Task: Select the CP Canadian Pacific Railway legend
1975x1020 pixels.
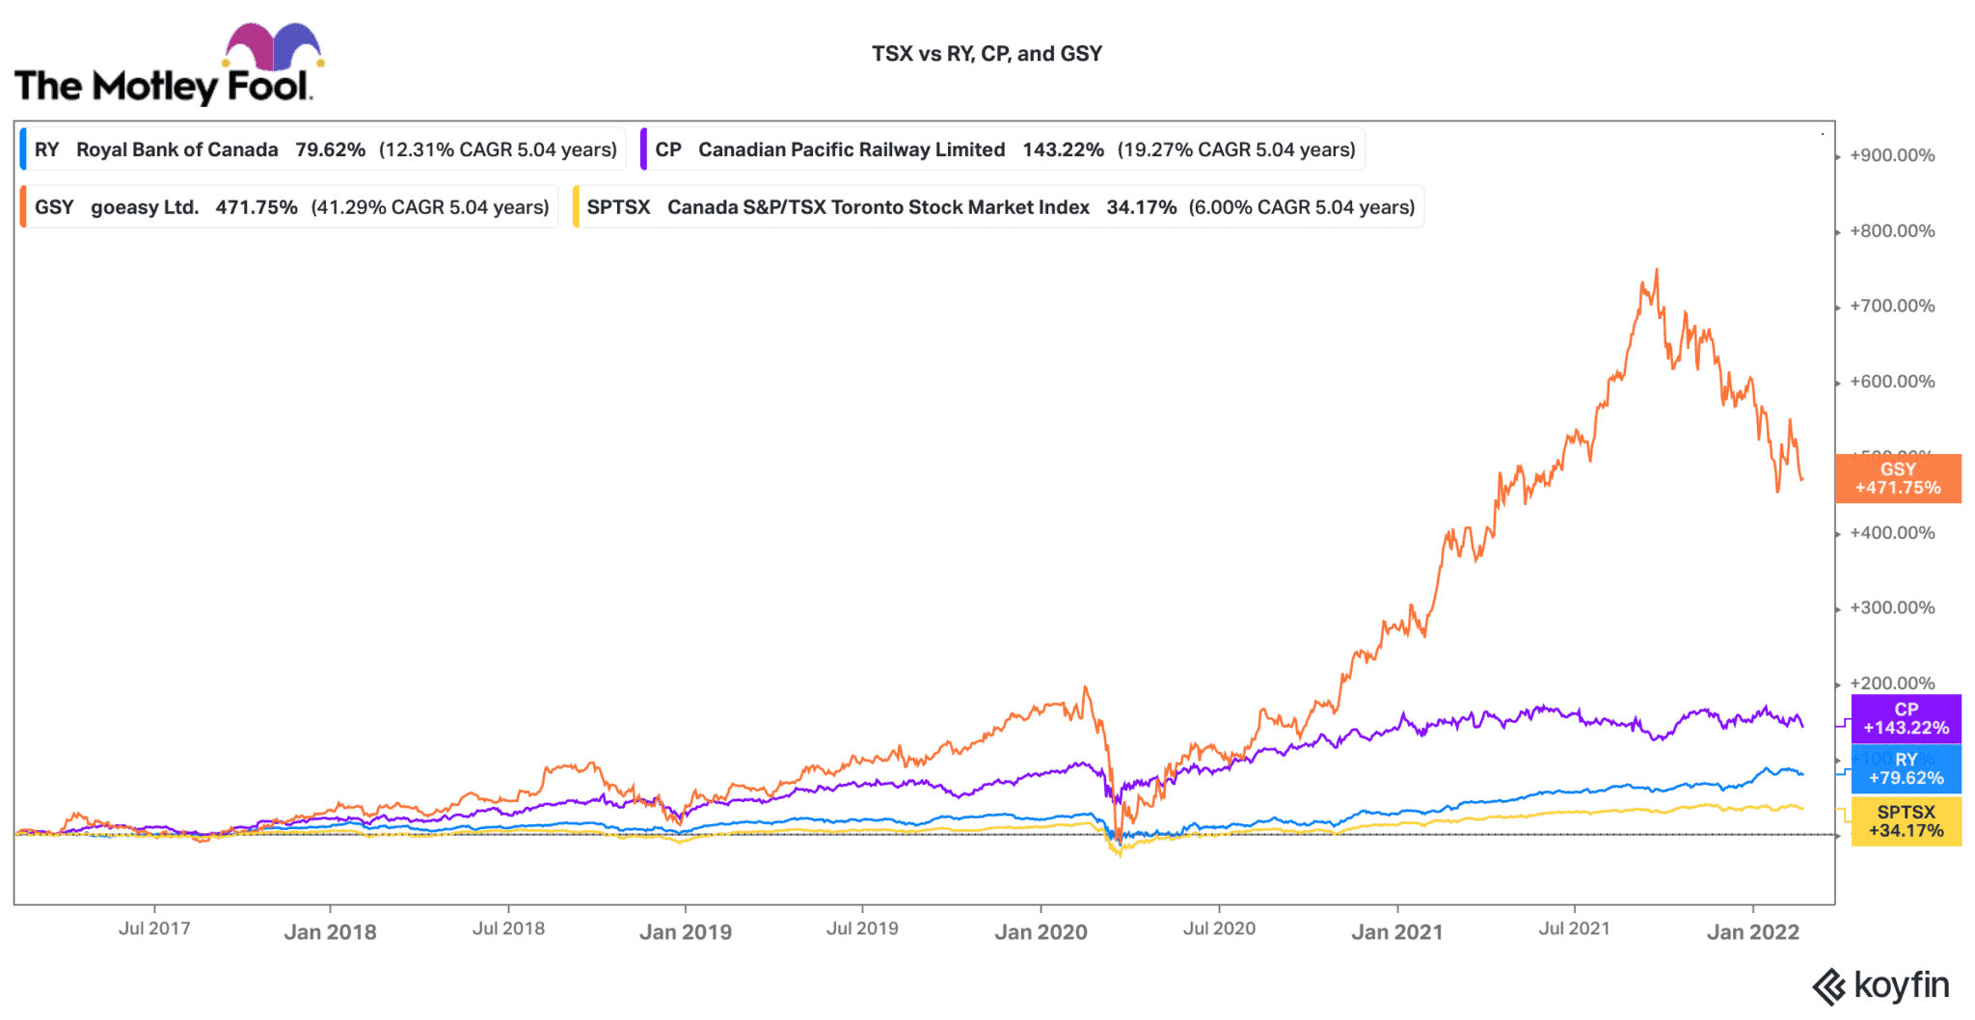Action: (1003, 149)
